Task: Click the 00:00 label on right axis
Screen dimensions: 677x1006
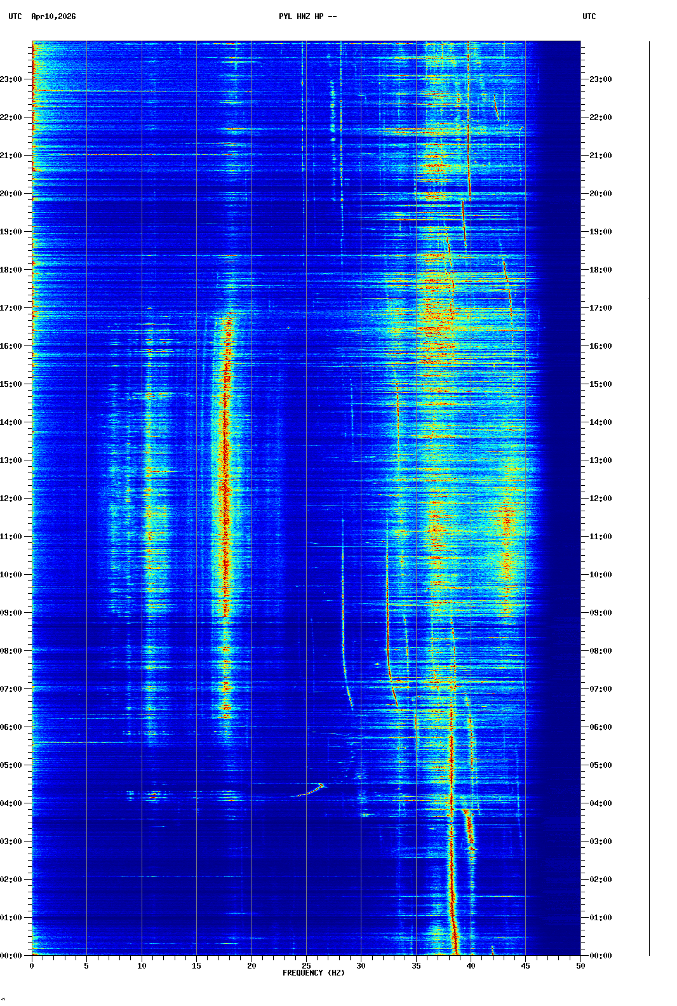Action: (600, 956)
